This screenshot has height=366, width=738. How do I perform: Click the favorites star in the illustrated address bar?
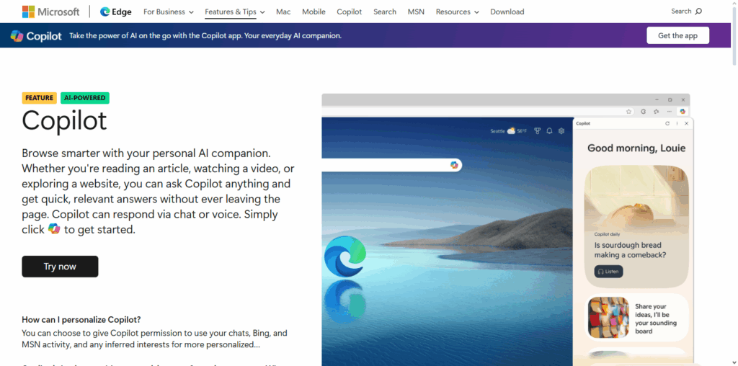pyautogui.click(x=628, y=112)
